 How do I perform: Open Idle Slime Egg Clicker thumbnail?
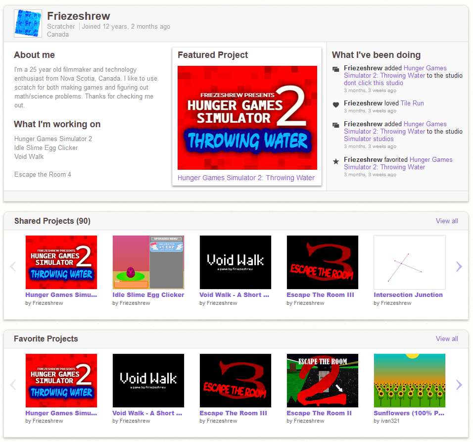tap(148, 262)
